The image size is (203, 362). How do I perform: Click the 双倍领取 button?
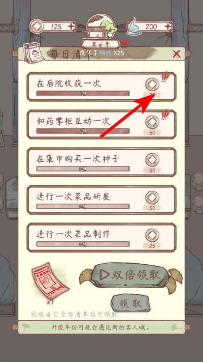[130, 275]
